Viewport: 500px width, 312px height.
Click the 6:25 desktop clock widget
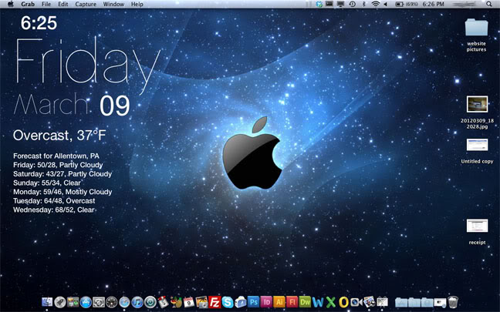click(39, 23)
